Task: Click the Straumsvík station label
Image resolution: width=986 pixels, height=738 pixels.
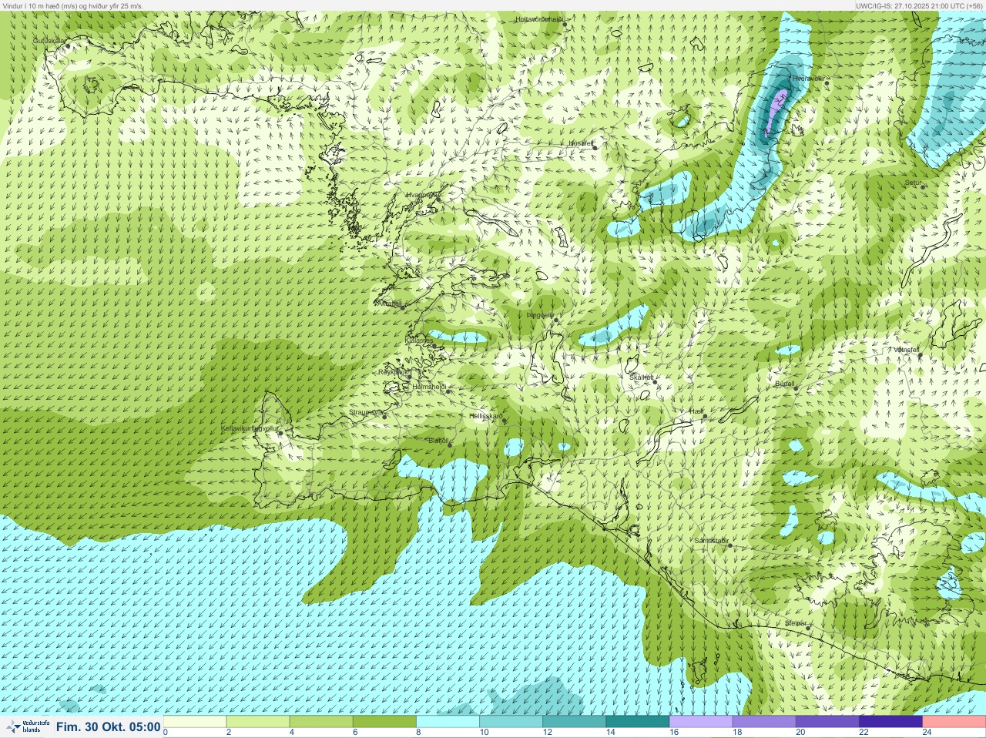Action: (x=365, y=412)
